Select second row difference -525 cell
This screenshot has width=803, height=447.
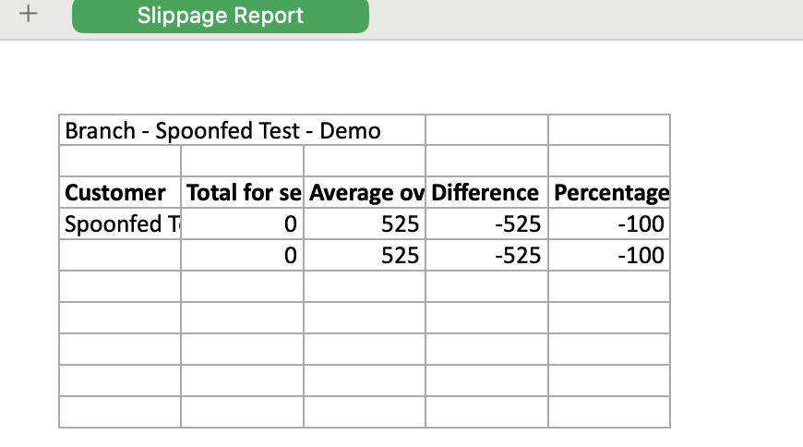point(486,255)
